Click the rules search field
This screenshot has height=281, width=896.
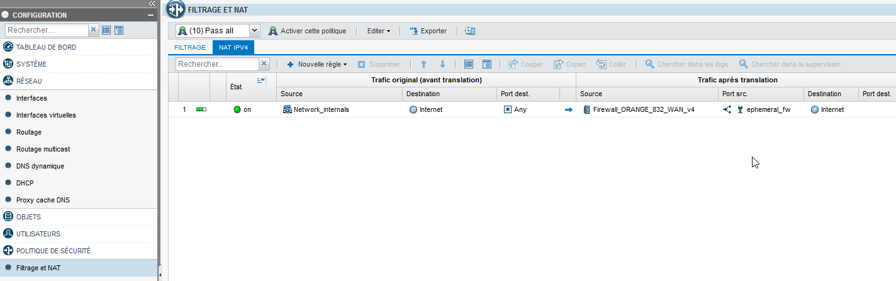click(x=218, y=64)
